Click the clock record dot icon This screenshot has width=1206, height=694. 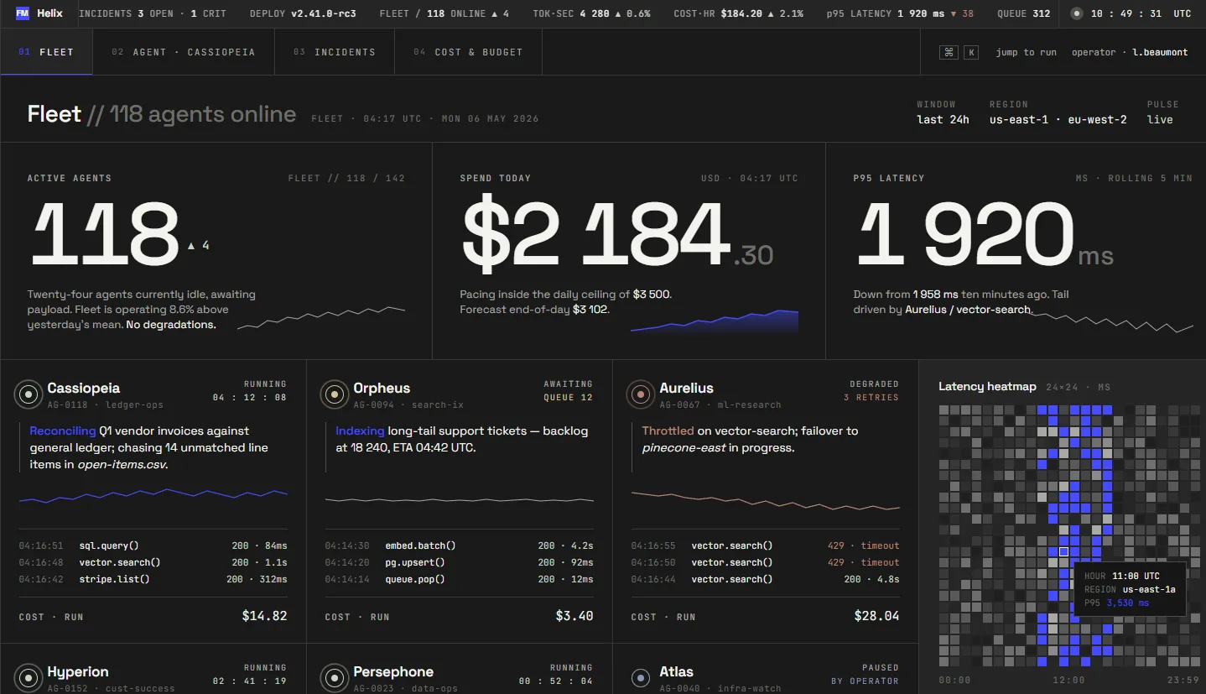[x=1078, y=13]
